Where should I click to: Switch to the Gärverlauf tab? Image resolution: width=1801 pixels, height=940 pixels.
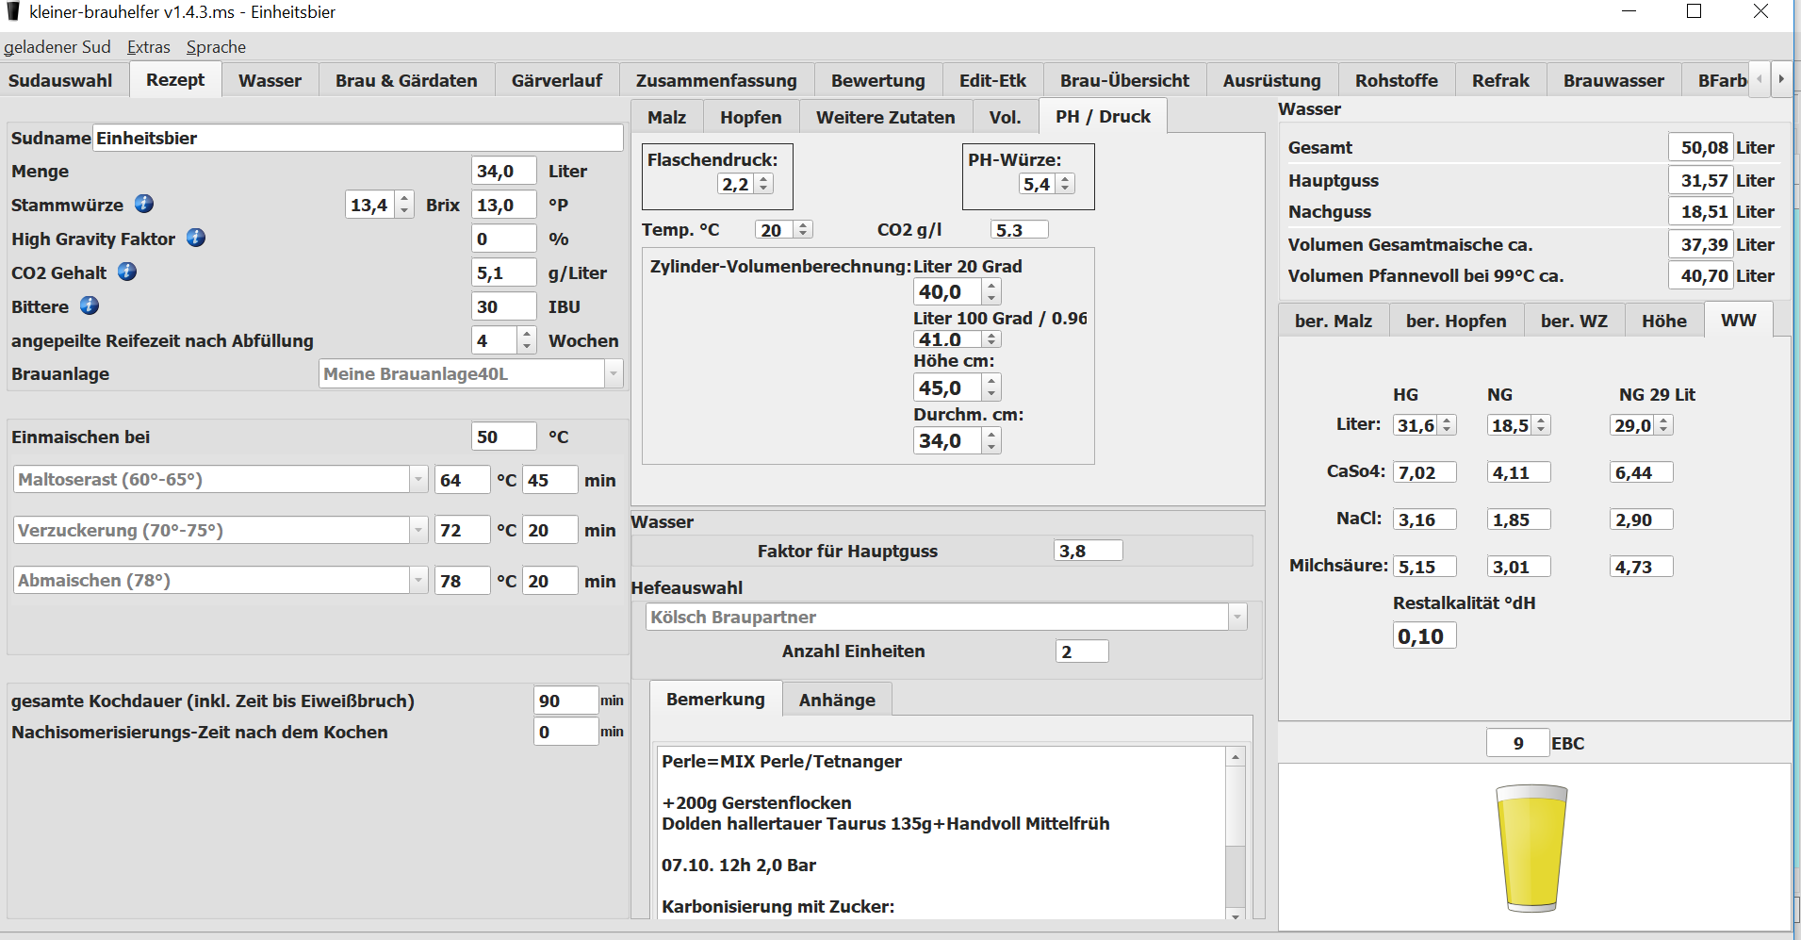pyautogui.click(x=556, y=81)
